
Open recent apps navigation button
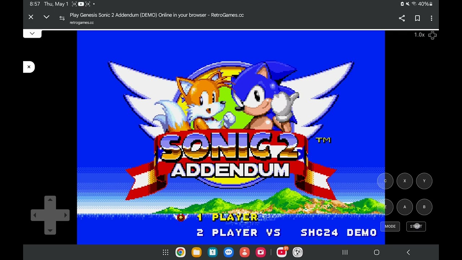pyautogui.click(x=345, y=252)
